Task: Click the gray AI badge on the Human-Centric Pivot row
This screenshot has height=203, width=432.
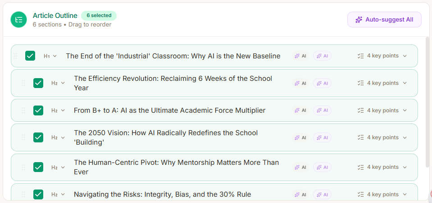Action: pyautogui.click(x=300, y=167)
